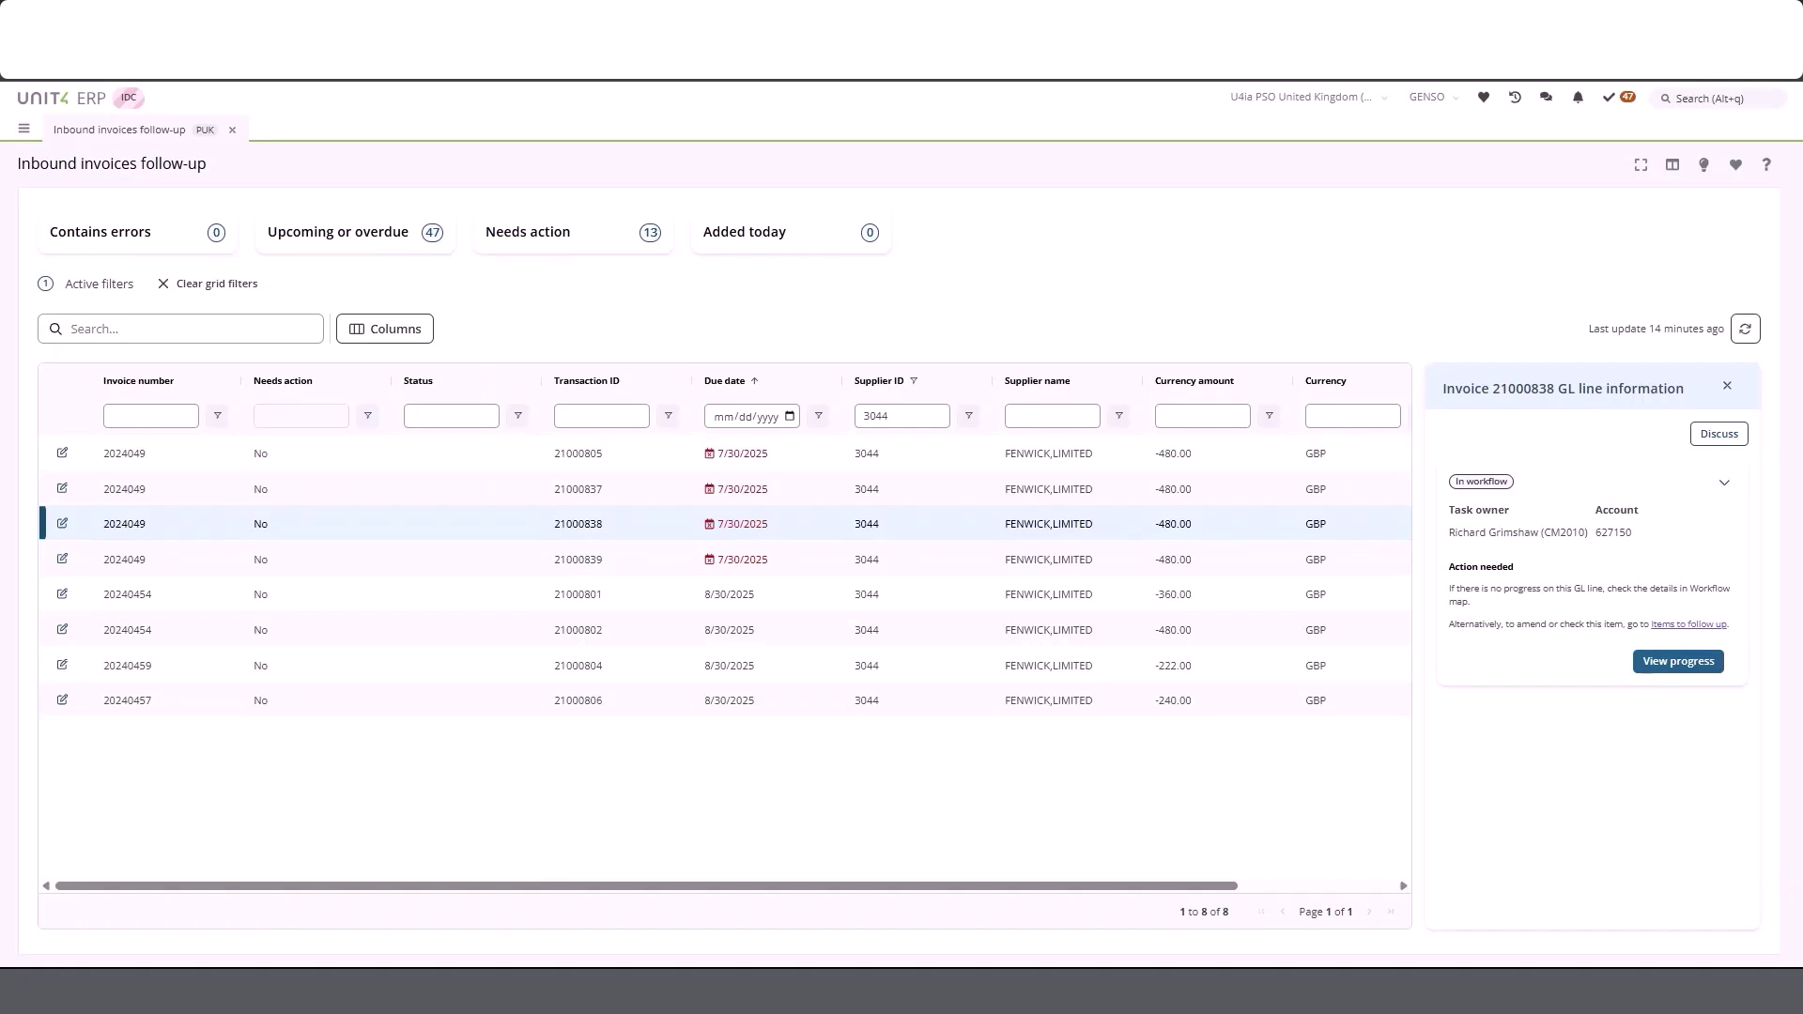Open the help question mark icon

tap(1766, 164)
